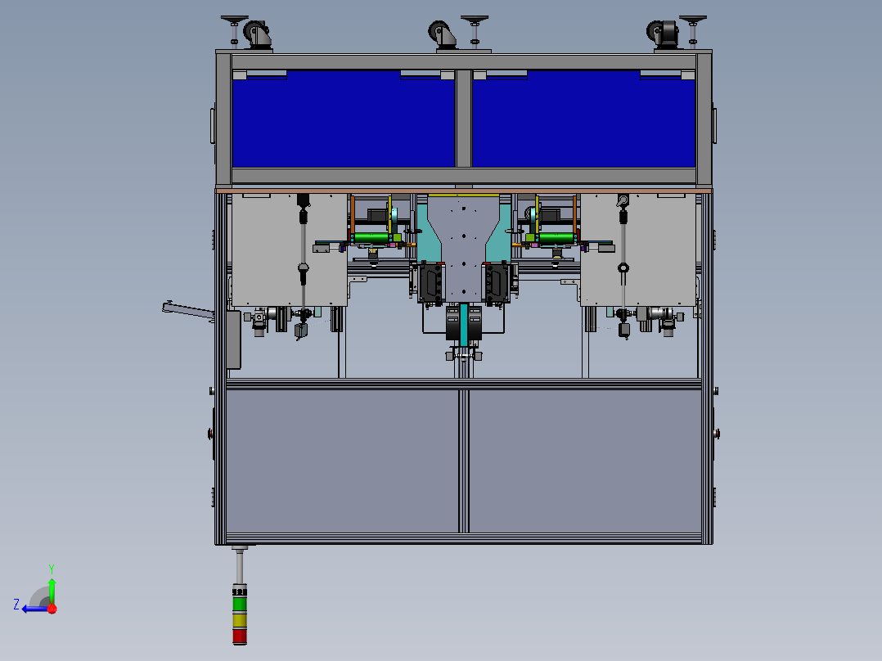Screen dimensions: 882x661
Task: Click the green Y axis arrow of the triad
Action: pos(52,591)
